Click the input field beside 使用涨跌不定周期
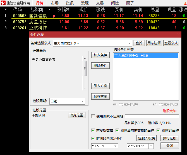Screen dimensions: 187x155 [152, 116]
